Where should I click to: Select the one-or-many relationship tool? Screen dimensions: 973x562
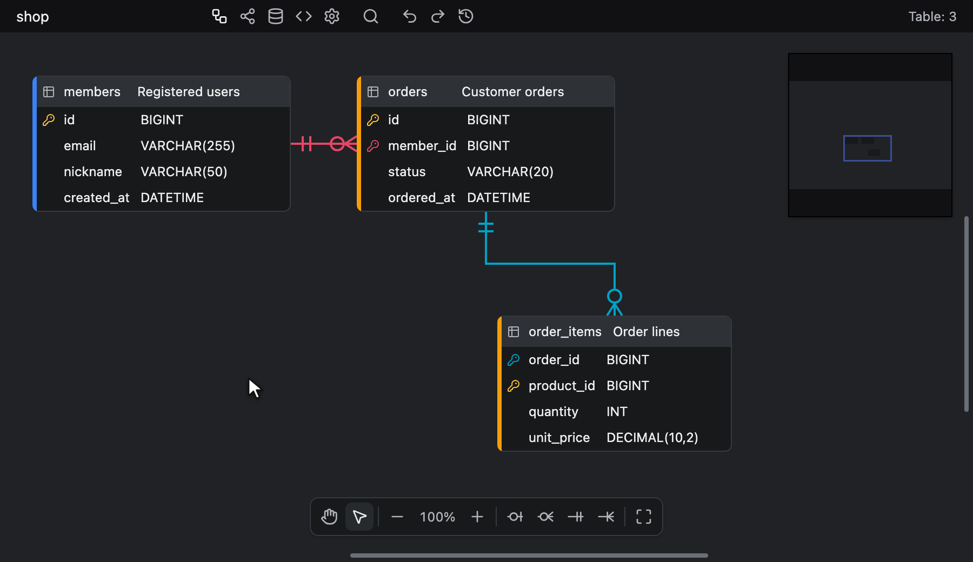pos(606,517)
